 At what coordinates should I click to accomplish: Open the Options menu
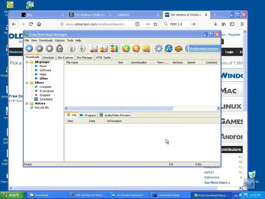pos(60,40)
